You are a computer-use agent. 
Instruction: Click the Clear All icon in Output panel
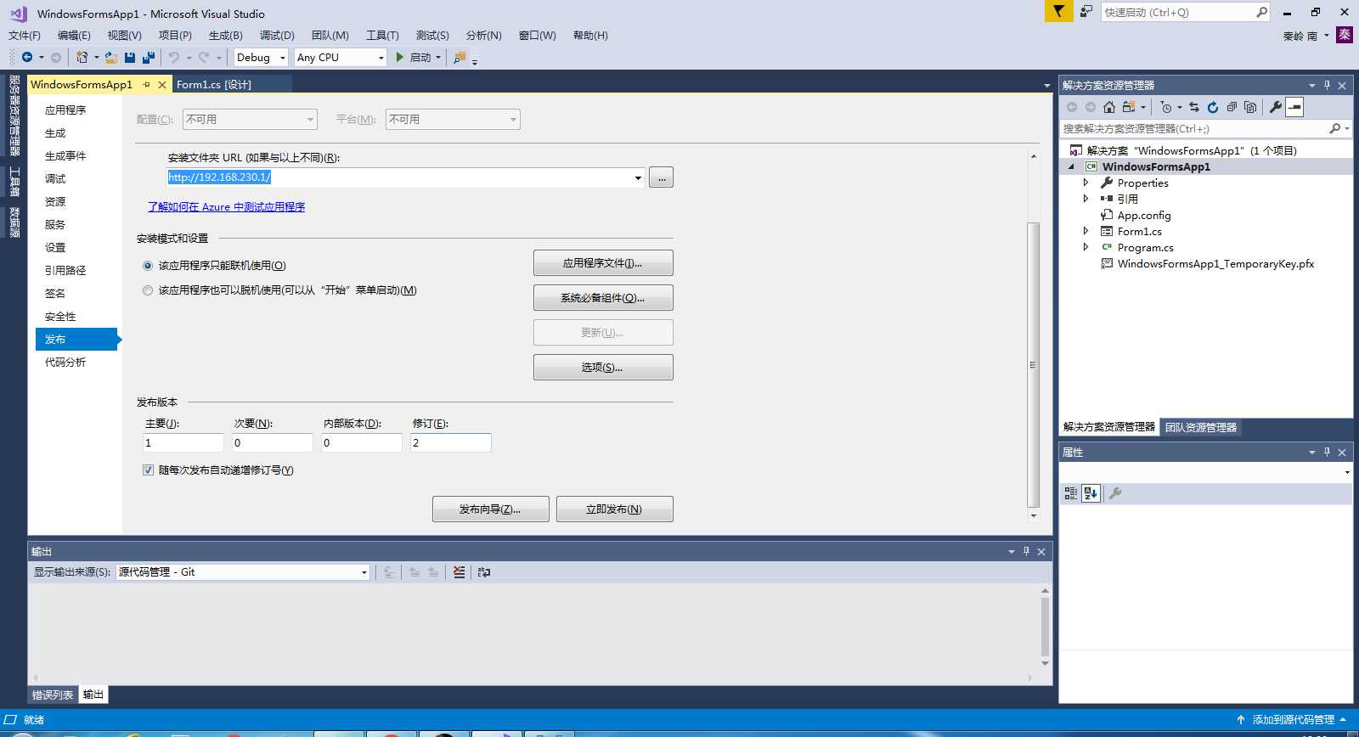point(460,572)
